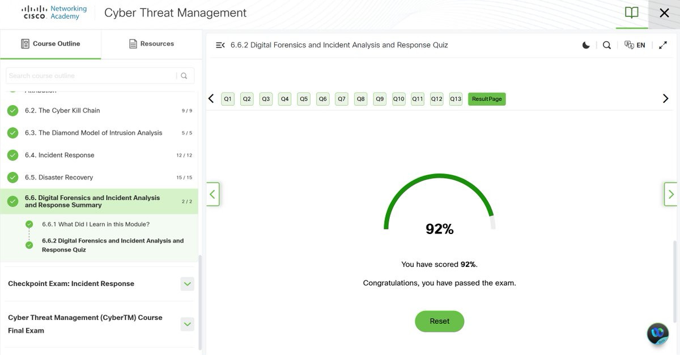680x355 pixels.
Task: Click the open book course icon
Action: [631, 12]
